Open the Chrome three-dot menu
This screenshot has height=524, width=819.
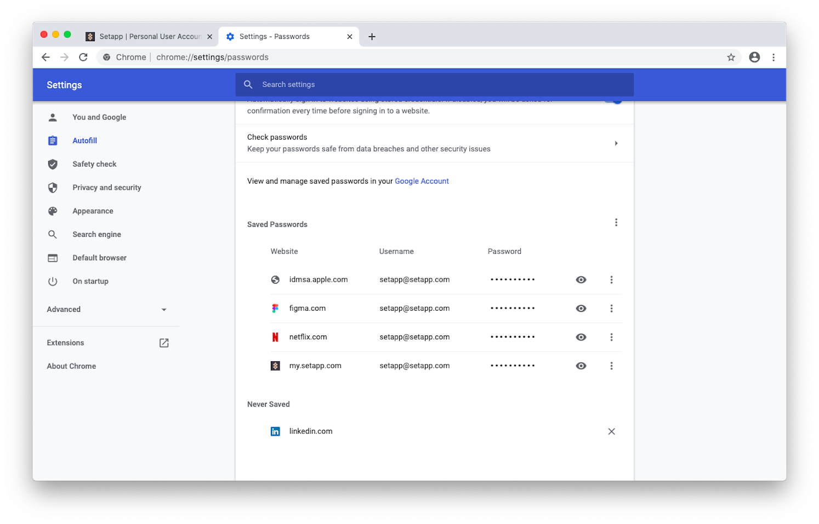(774, 57)
